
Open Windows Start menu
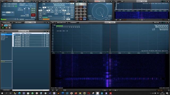tap(2, 93)
